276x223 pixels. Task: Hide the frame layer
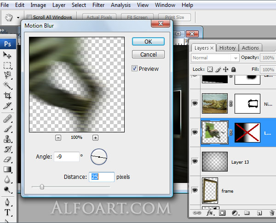(195, 190)
